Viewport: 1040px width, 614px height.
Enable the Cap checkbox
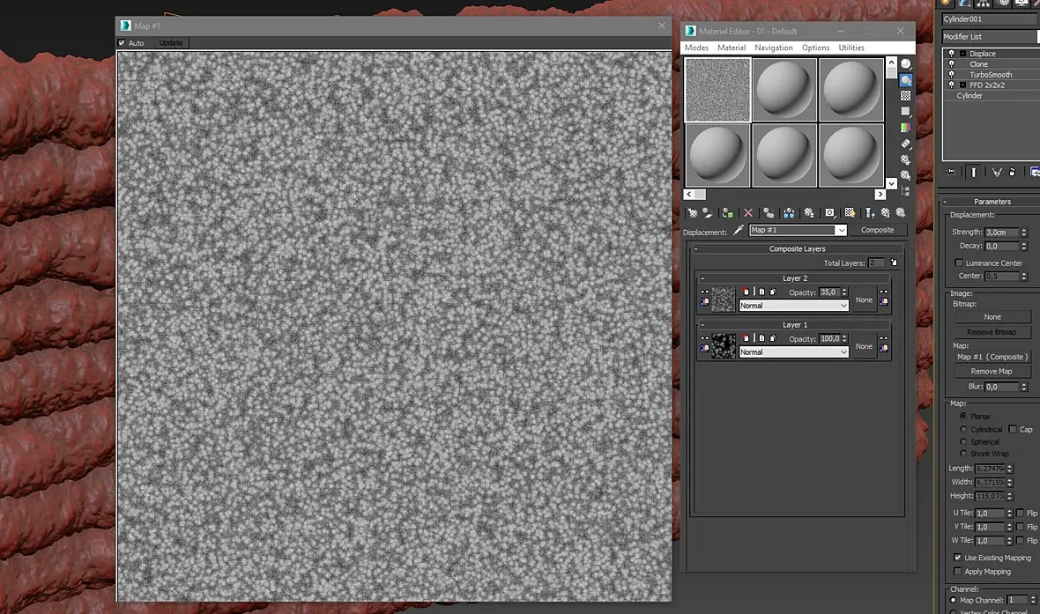pos(1013,429)
